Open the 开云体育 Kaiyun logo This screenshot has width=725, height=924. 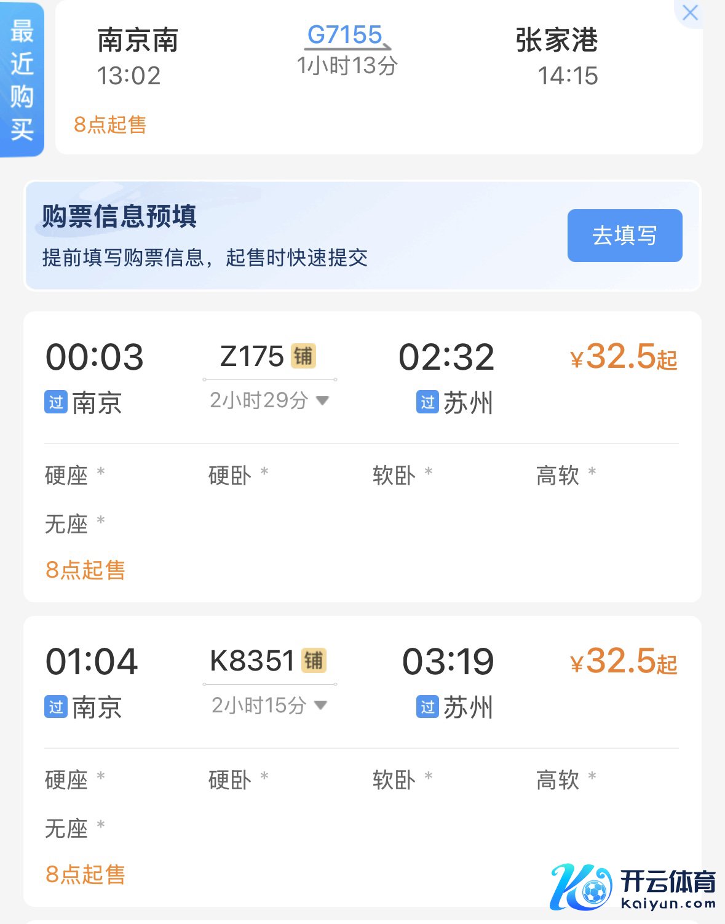click(x=633, y=886)
